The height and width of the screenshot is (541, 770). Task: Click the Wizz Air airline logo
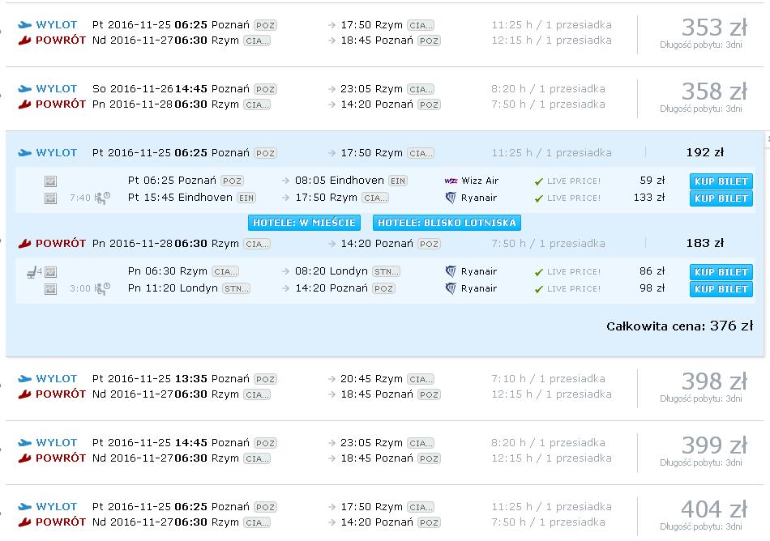pyautogui.click(x=451, y=181)
